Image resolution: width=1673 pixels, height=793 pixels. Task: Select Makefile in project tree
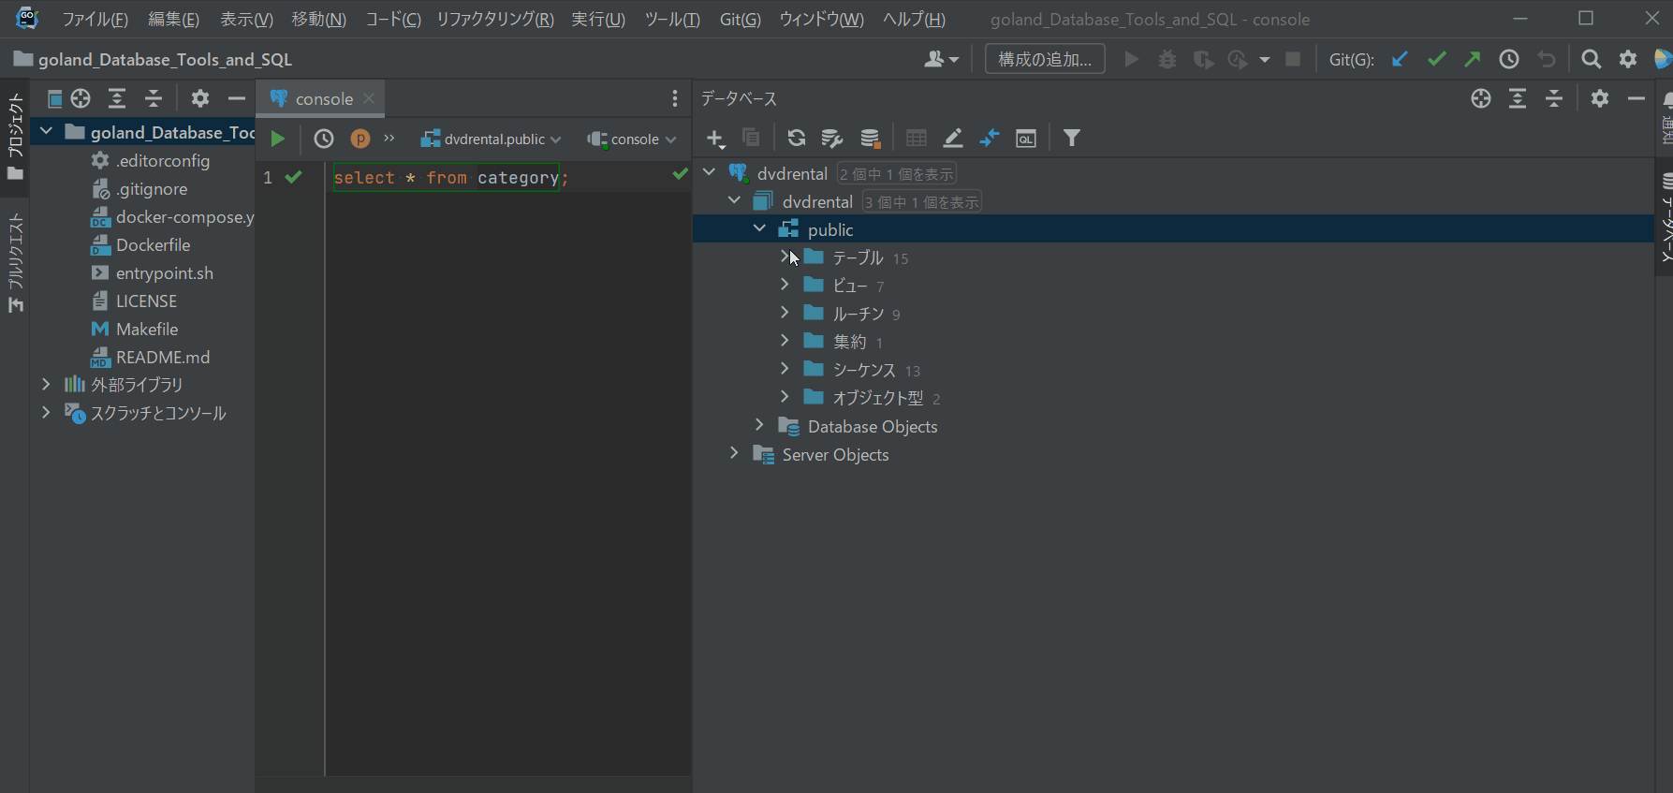[x=135, y=330]
